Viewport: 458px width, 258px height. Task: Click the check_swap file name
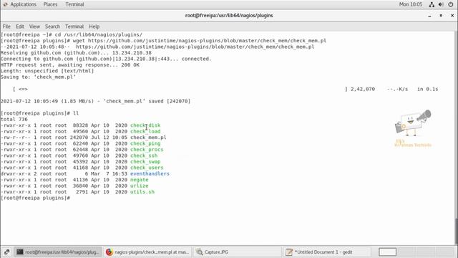pyautogui.click(x=145, y=161)
